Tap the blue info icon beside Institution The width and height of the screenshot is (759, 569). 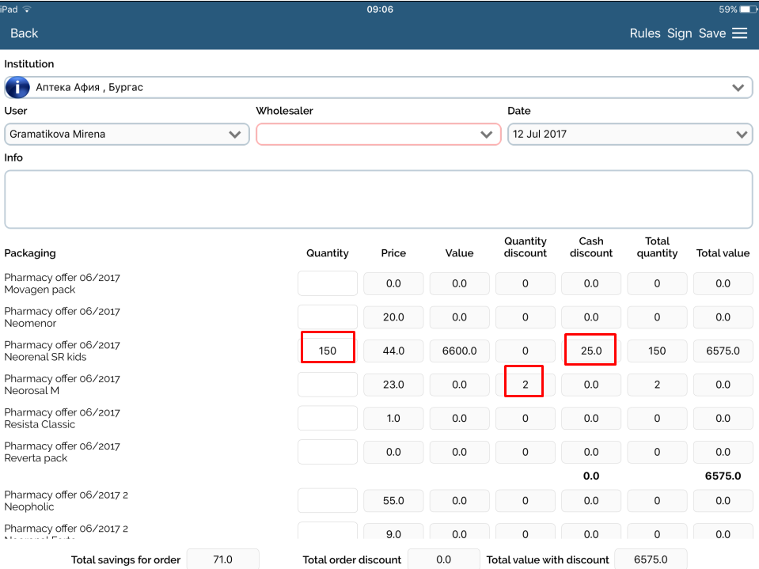[17, 87]
